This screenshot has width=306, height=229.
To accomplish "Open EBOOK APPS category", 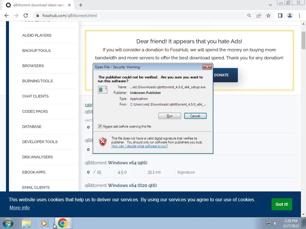I will pos(34,172).
